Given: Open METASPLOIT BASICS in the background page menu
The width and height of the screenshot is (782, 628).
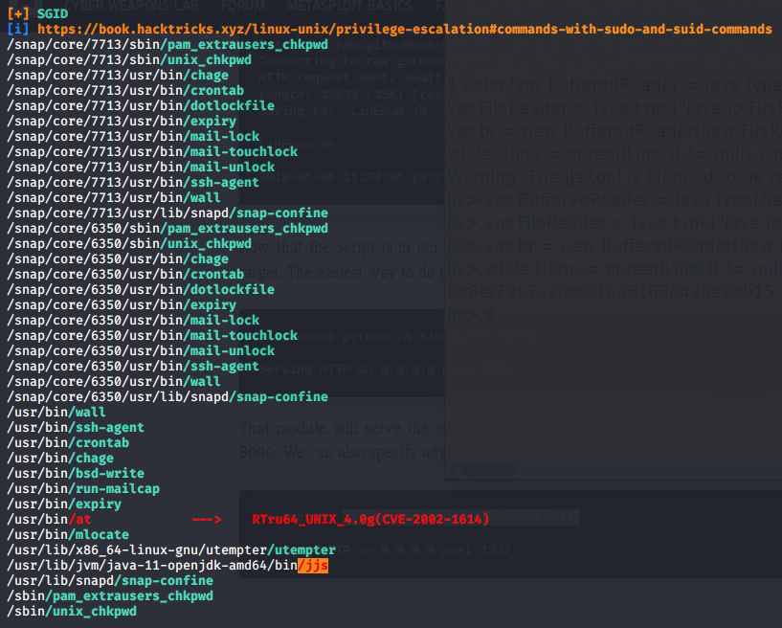Looking at the screenshot, I should click(x=349, y=6).
